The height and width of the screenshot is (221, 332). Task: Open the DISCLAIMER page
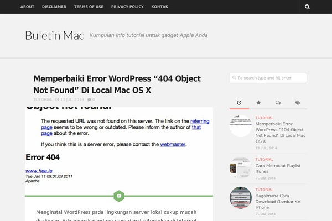(x=54, y=7)
